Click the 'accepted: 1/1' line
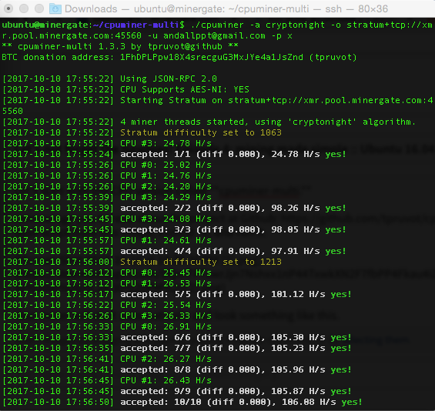Image resolution: width=435 pixels, height=411 pixels. pyautogui.click(x=174, y=154)
